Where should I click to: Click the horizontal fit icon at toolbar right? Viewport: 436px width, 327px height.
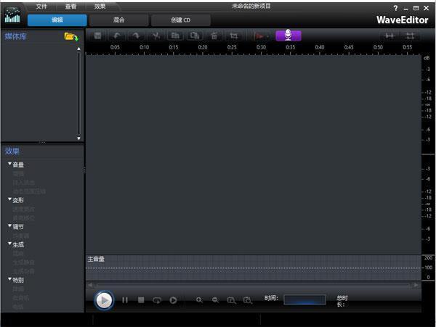[389, 36]
